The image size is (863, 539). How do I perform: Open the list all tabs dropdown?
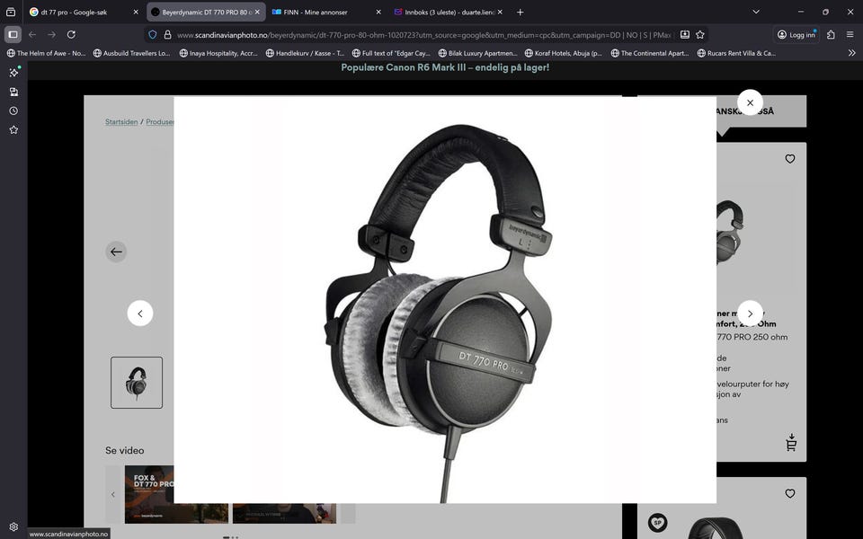coord(756,12)
